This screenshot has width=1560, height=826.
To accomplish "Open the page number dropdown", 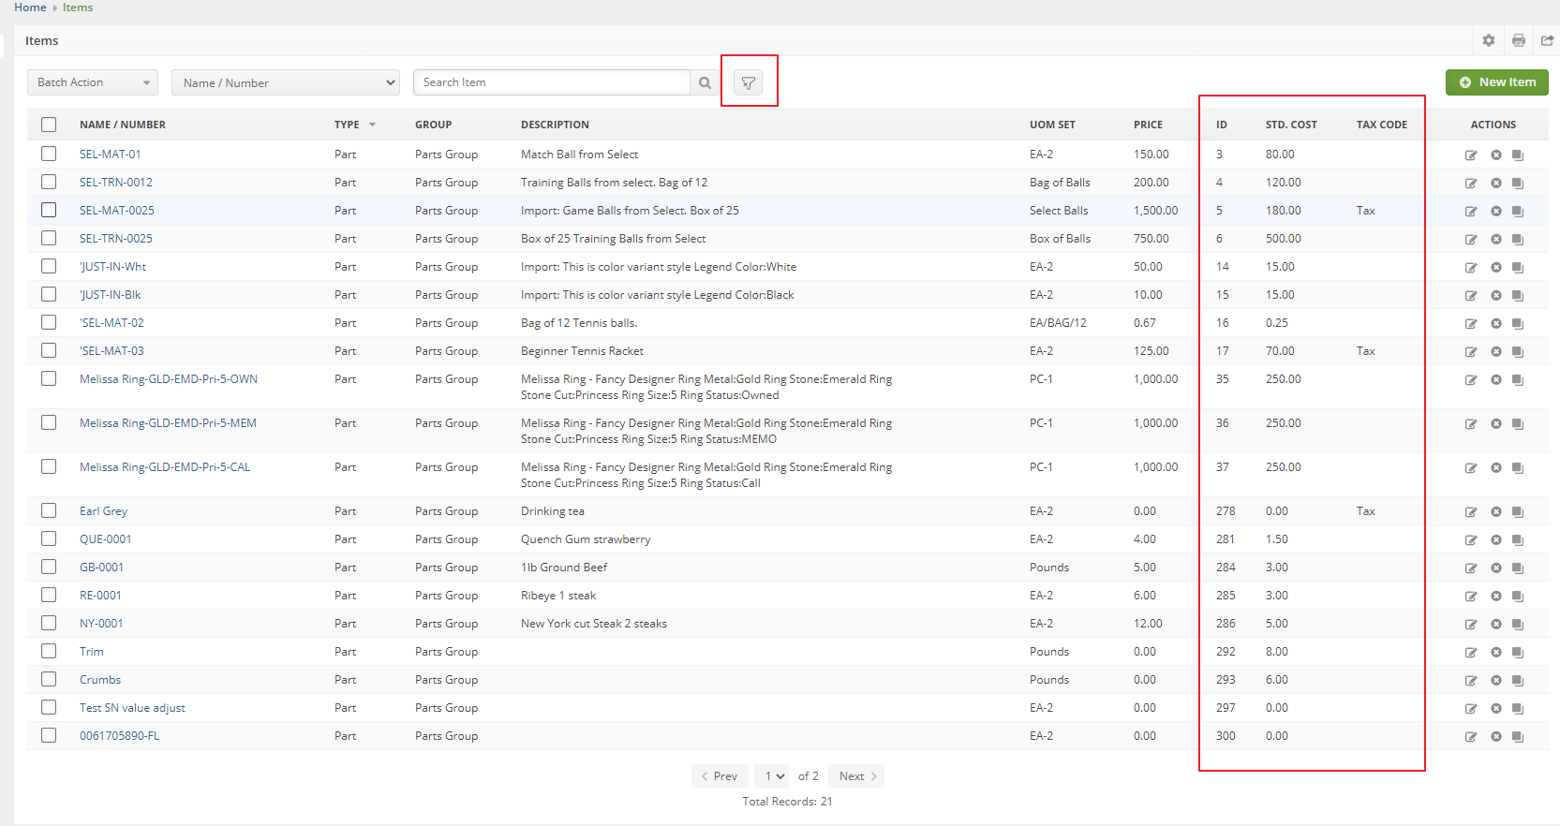I will 773,776.
